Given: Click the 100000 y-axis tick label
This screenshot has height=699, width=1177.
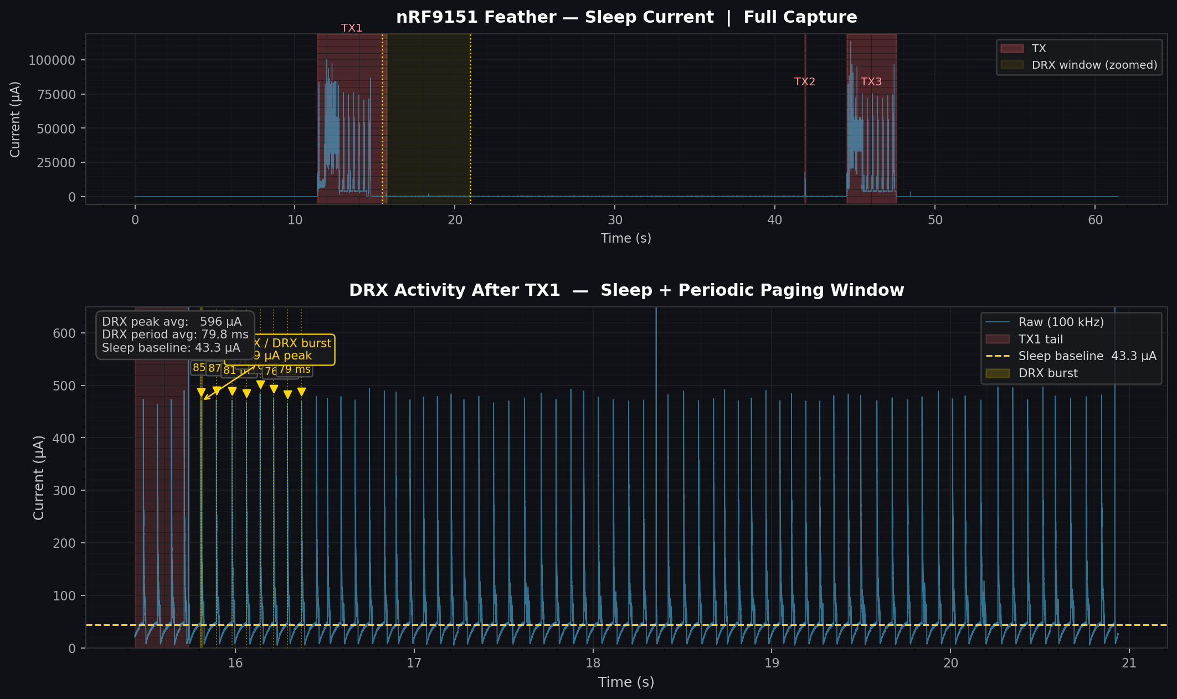Looking at the screenshot, I should 52,60.
